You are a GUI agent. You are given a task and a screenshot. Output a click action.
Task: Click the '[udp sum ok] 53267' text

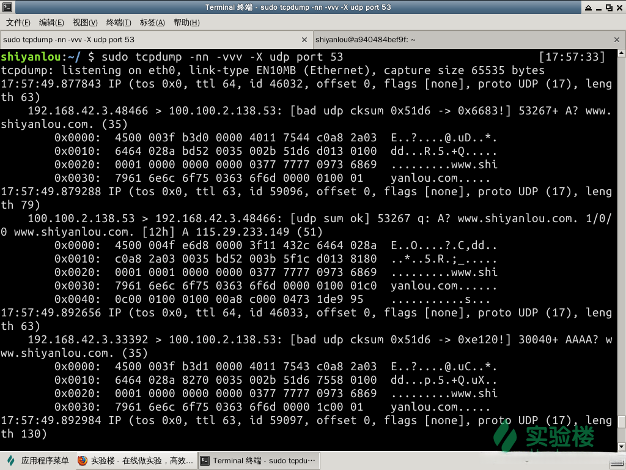pyautogui.click(x=350, y=218)
